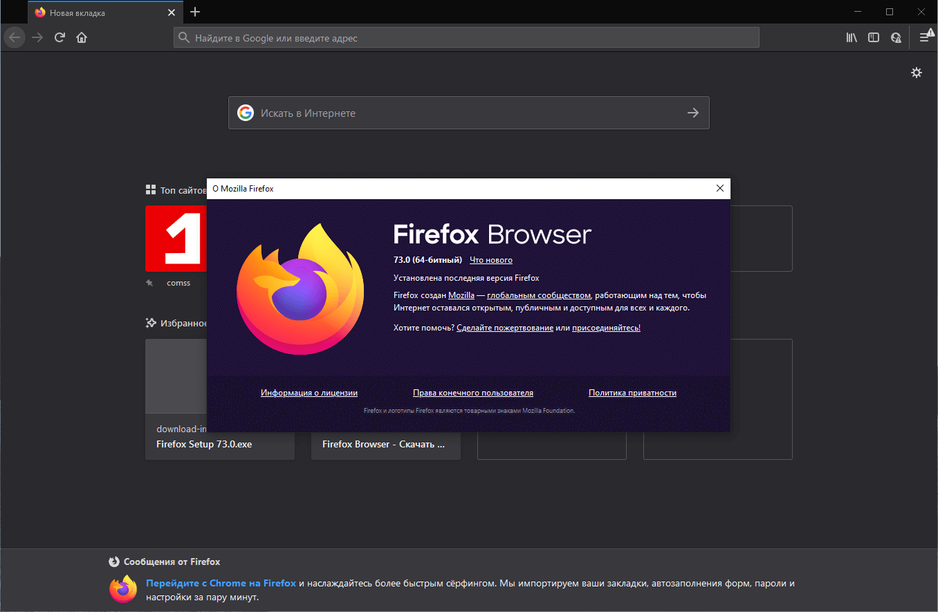This screenshot has width=938, height=612.
Task: Open the Firefox account icon showing a warning
Action: tap(896, 37)
